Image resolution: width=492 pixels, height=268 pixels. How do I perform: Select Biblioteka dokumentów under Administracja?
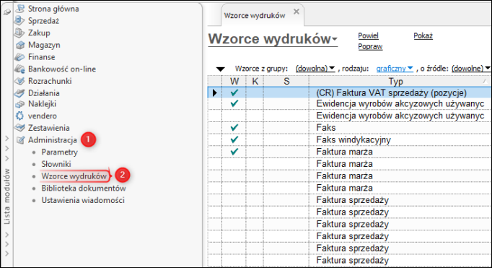click(84, 189)
